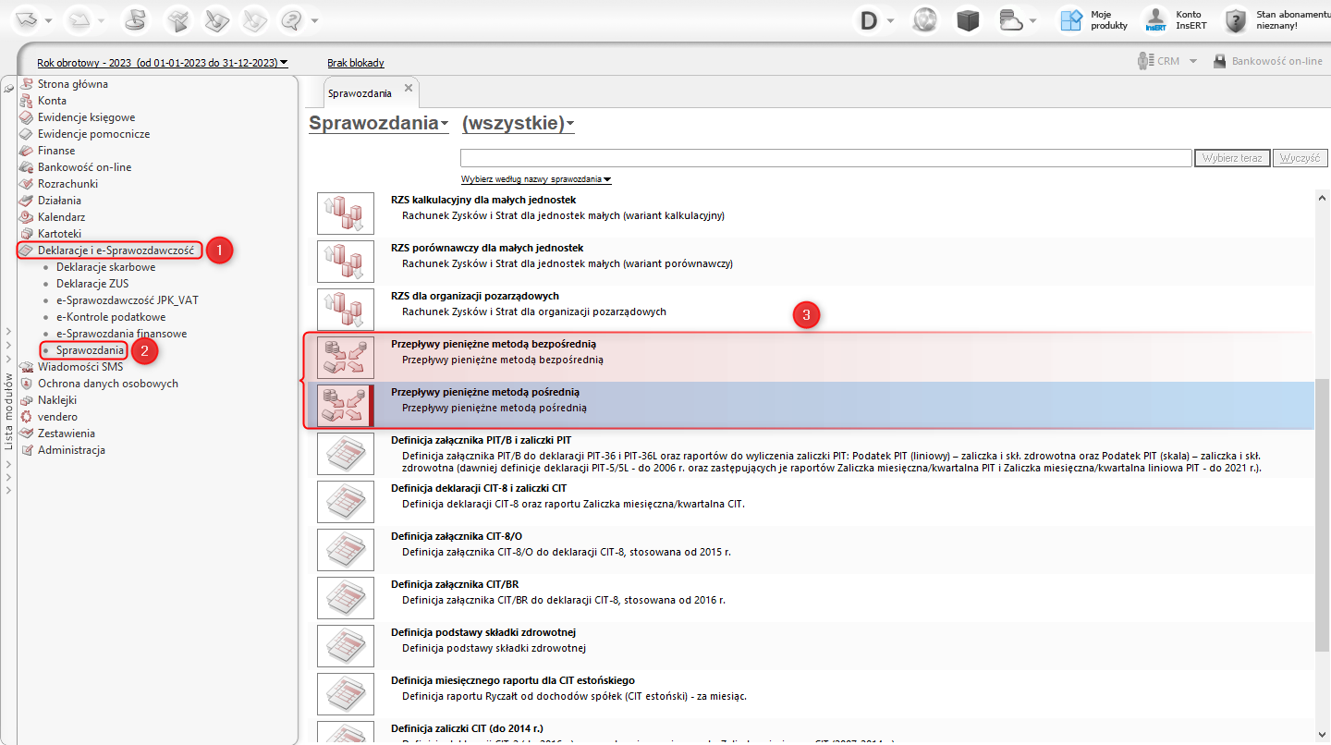Open Działania module
Screen dimensions: 1331x745
click(59, 201)
